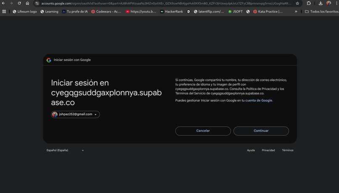Open the home page icon
339x193 pixels.
[x=27, y=3]
